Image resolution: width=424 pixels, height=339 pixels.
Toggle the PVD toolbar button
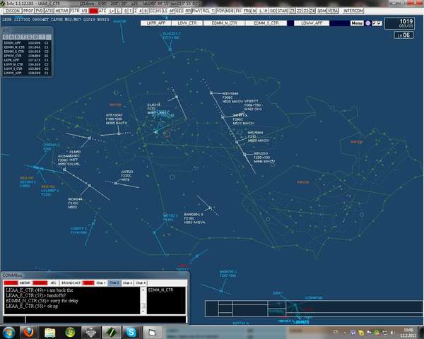[39, 11]
